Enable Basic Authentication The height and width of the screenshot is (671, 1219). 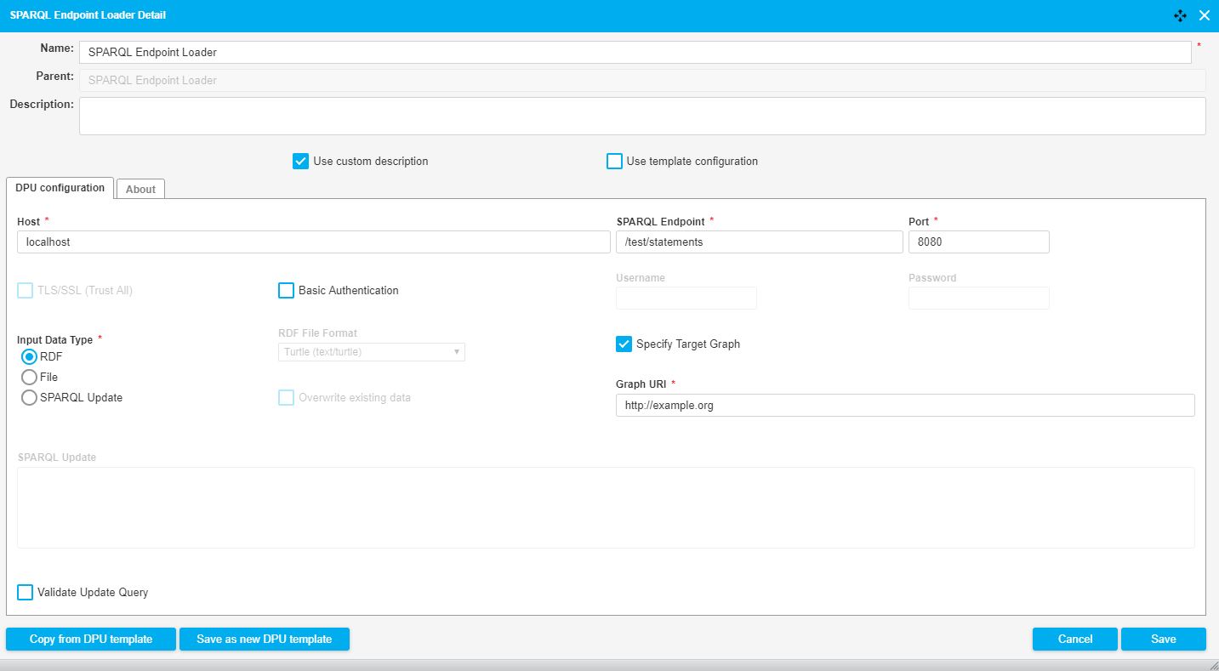click(287, 291)
